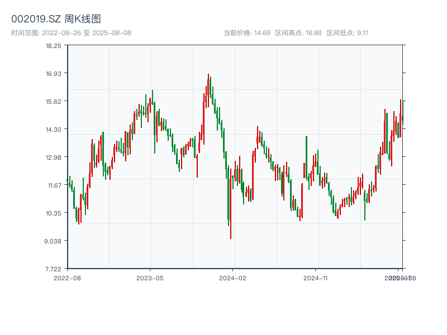The image size is (447, 335).
Task: Click the y-axis value 11.67
Action: coord(54,185)
